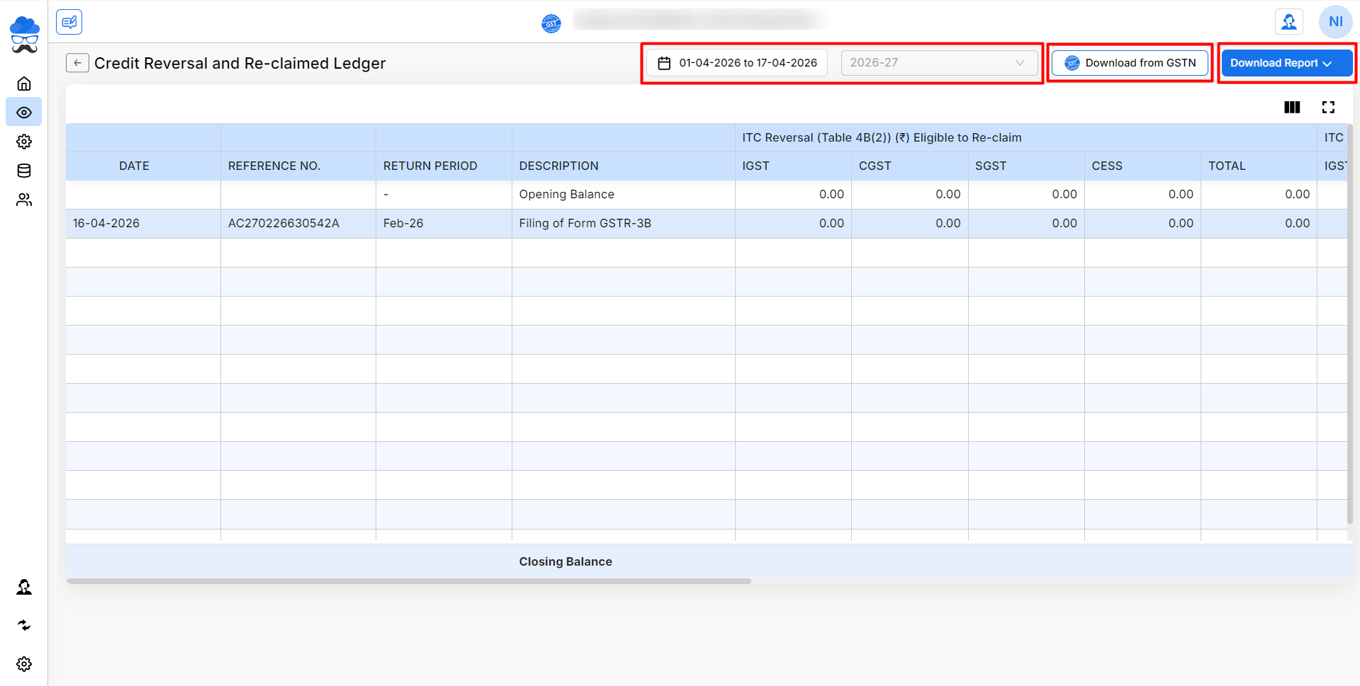Open the gear settings icon below eye
Screen dimensions: 1360x686
(x=24, y=142)
